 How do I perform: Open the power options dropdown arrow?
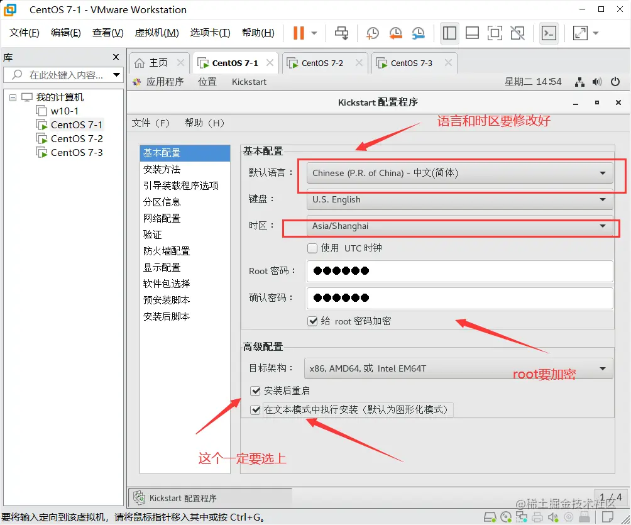314,33
